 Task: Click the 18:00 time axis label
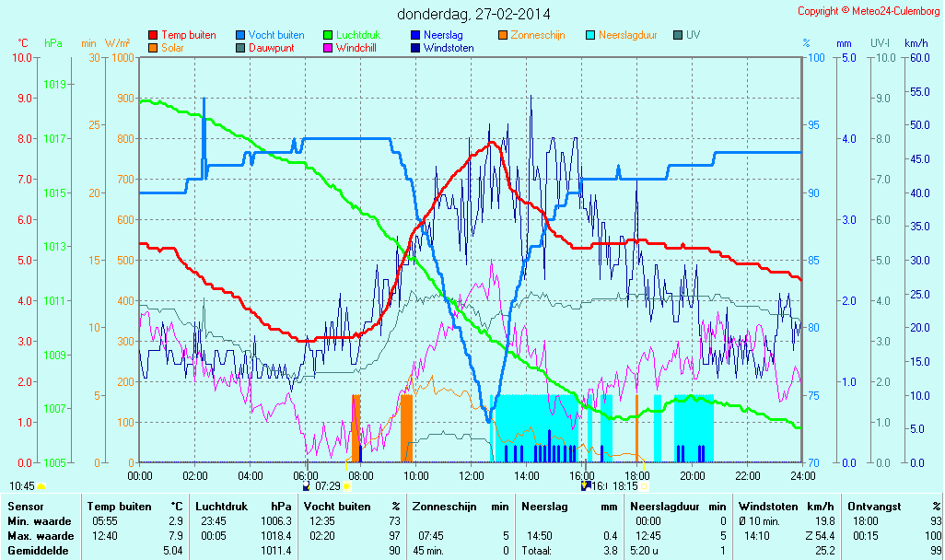[x=637, y=476]
